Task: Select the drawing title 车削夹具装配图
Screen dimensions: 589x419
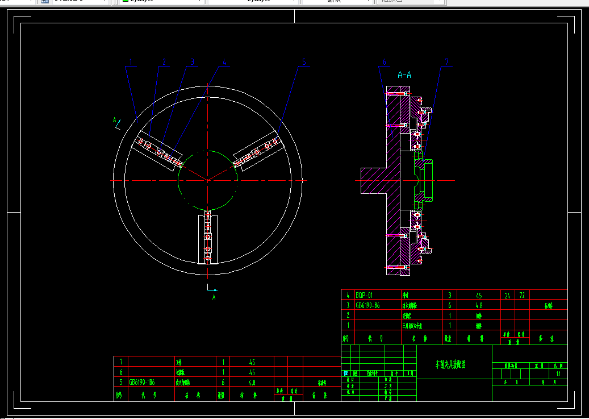Action: click(x=450, y=364)
